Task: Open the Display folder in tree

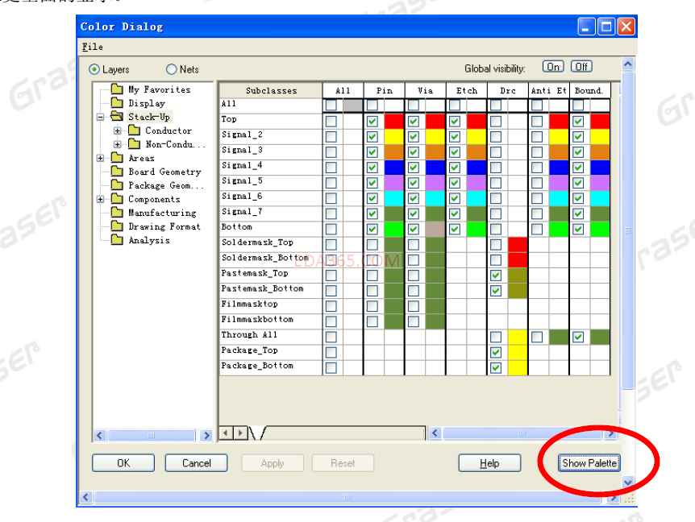Action: coord(138,103)
